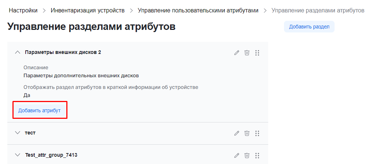Click drag handle of Test_attr_group_7413 row
This screenshot has width=369, height=164.
click(257, 156)
